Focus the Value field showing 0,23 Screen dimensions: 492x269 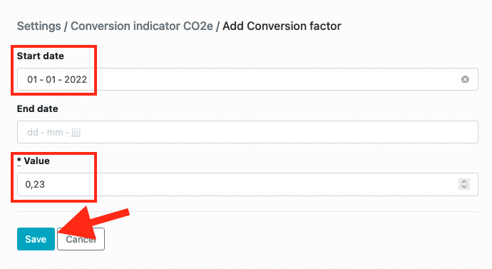click(x=247, y=184)
